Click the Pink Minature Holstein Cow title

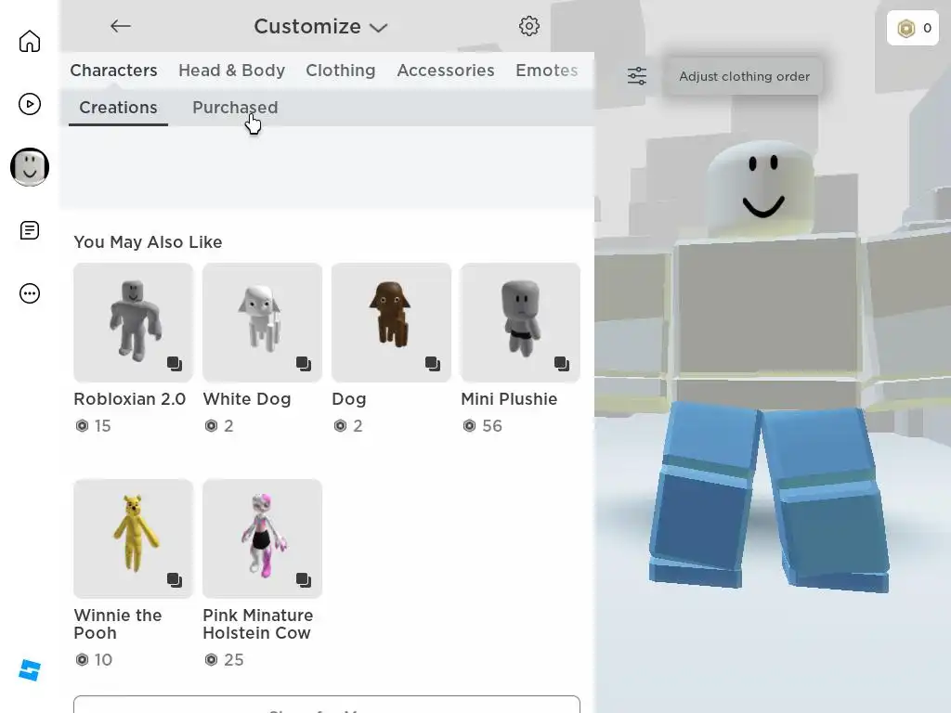coord(258,624)
